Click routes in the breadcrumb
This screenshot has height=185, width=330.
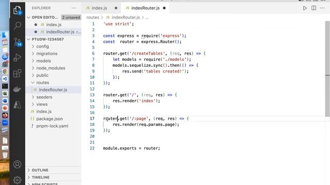coord(93,17)
